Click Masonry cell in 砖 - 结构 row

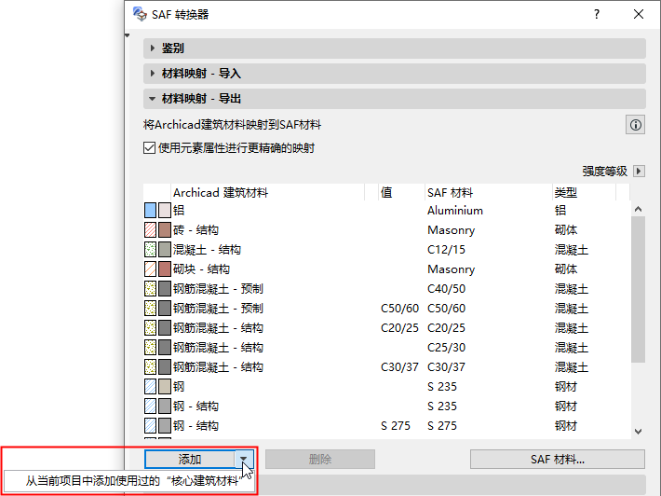tap(452, 230)
